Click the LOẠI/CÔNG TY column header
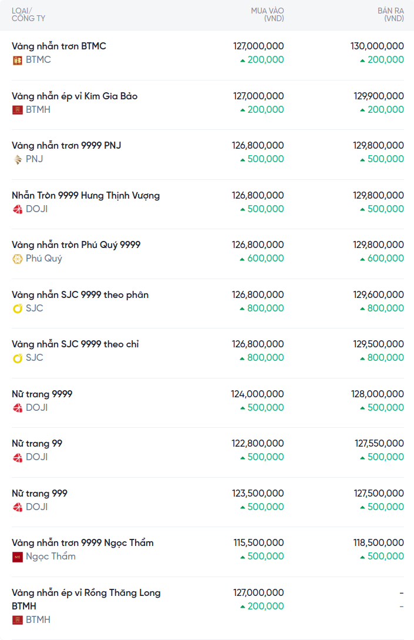 click(28, 15)
